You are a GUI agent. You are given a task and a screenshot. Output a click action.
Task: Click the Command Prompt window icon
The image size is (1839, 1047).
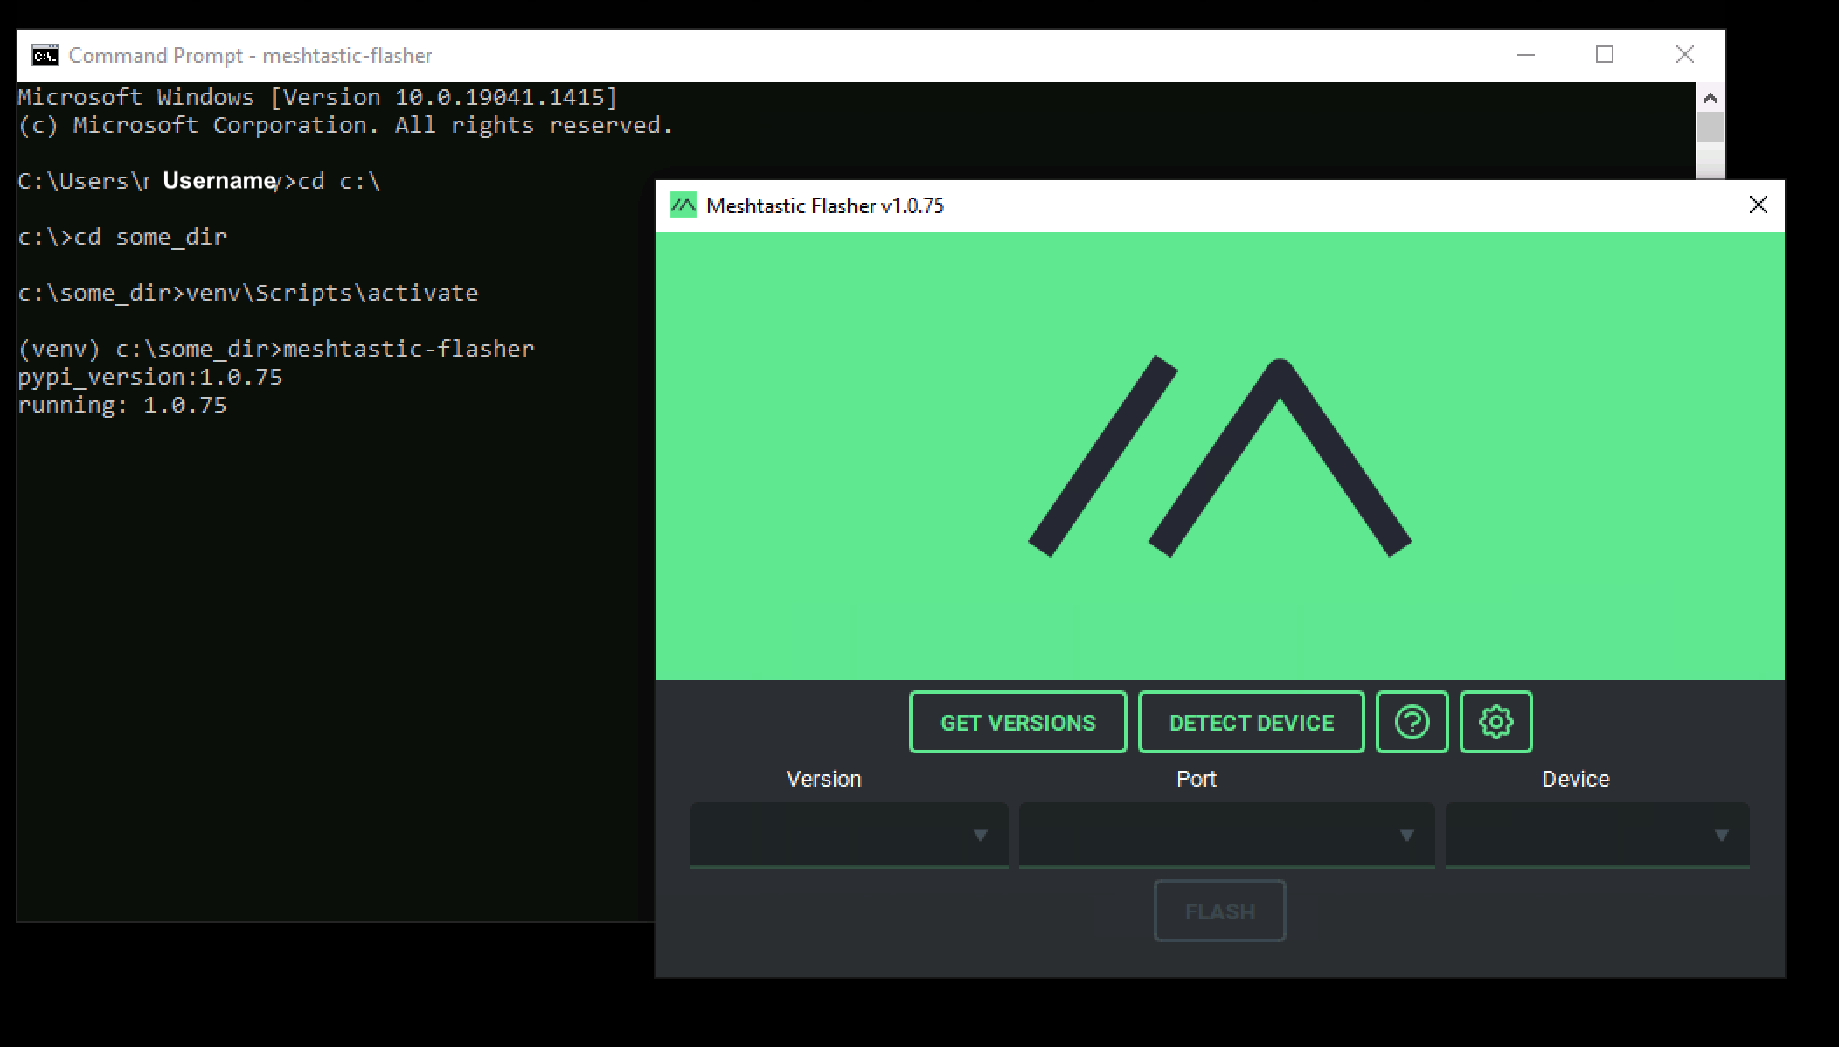coord(45,56)
